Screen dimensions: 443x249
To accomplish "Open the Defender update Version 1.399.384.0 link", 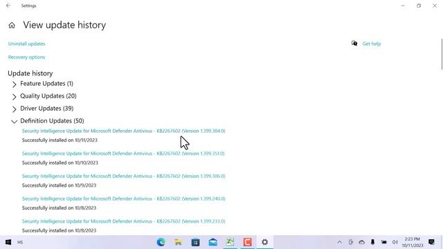I will click(123, 131).
